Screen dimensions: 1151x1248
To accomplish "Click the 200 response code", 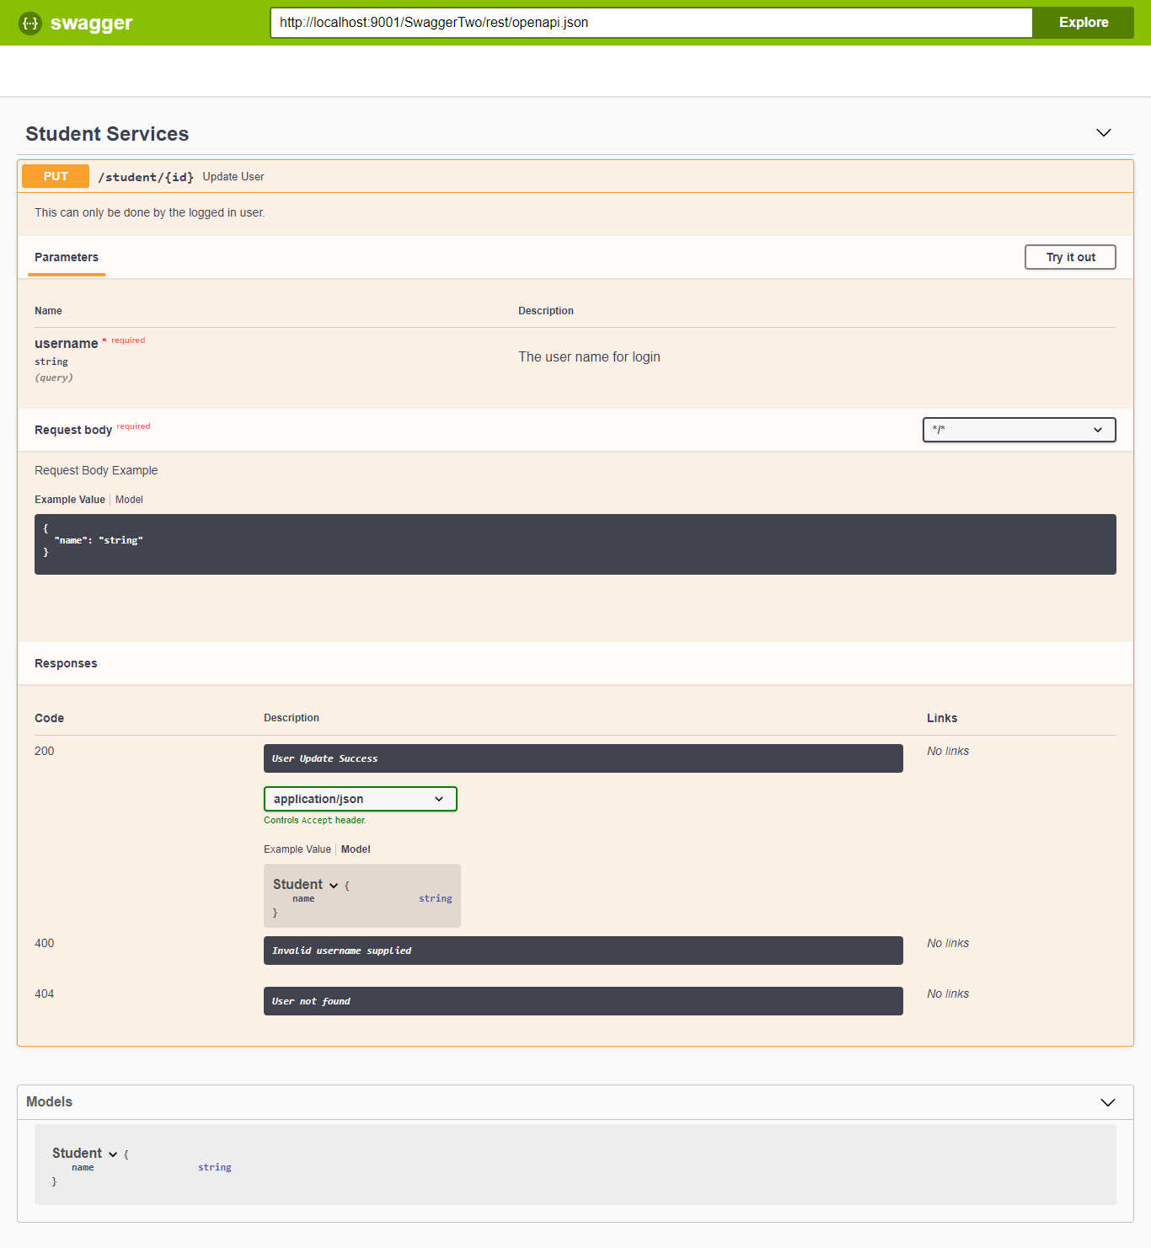I will tap(45, 751).
